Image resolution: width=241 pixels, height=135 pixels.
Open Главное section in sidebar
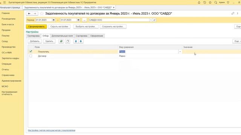pyautogui.click(x=6, y=13)
